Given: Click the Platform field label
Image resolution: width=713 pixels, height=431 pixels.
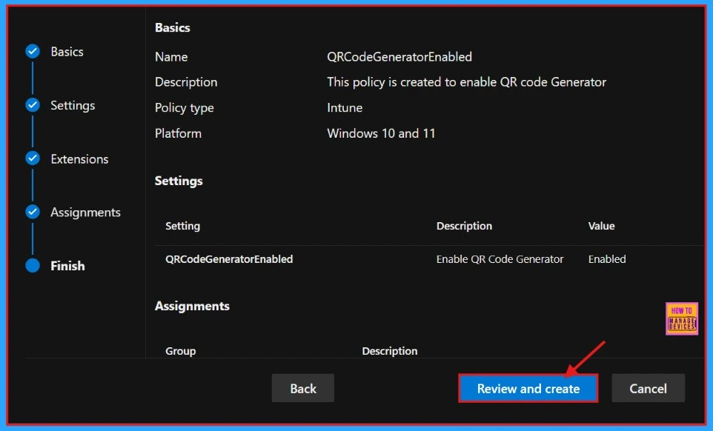Looking at the screenshot, I should click(x=178, y=133).
